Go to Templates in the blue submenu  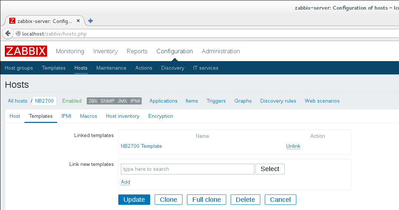[x=54, y=68]
